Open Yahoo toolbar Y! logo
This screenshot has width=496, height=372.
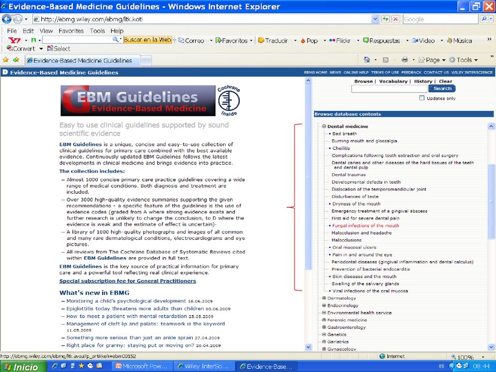(14, 40)
